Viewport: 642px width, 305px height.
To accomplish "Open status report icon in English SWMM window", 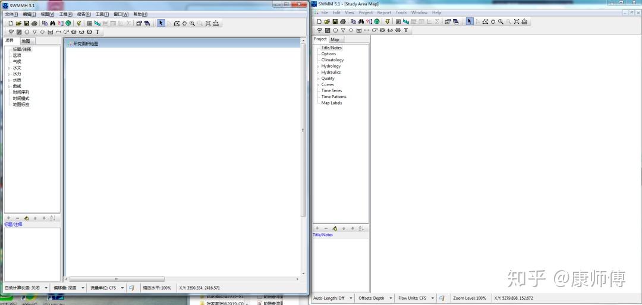I will [398, 21].
